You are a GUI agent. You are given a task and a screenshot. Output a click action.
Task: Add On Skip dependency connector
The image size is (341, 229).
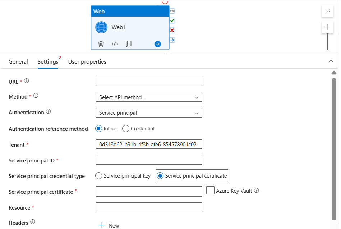172,11
